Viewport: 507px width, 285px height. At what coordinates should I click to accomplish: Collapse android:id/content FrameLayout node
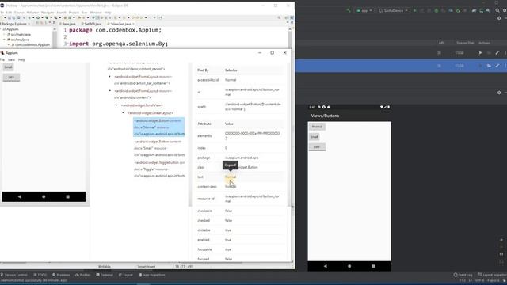110,91
